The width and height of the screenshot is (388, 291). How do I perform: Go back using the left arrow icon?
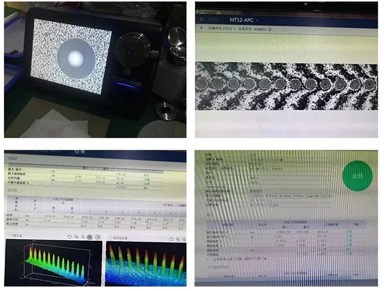coord(201,28)
